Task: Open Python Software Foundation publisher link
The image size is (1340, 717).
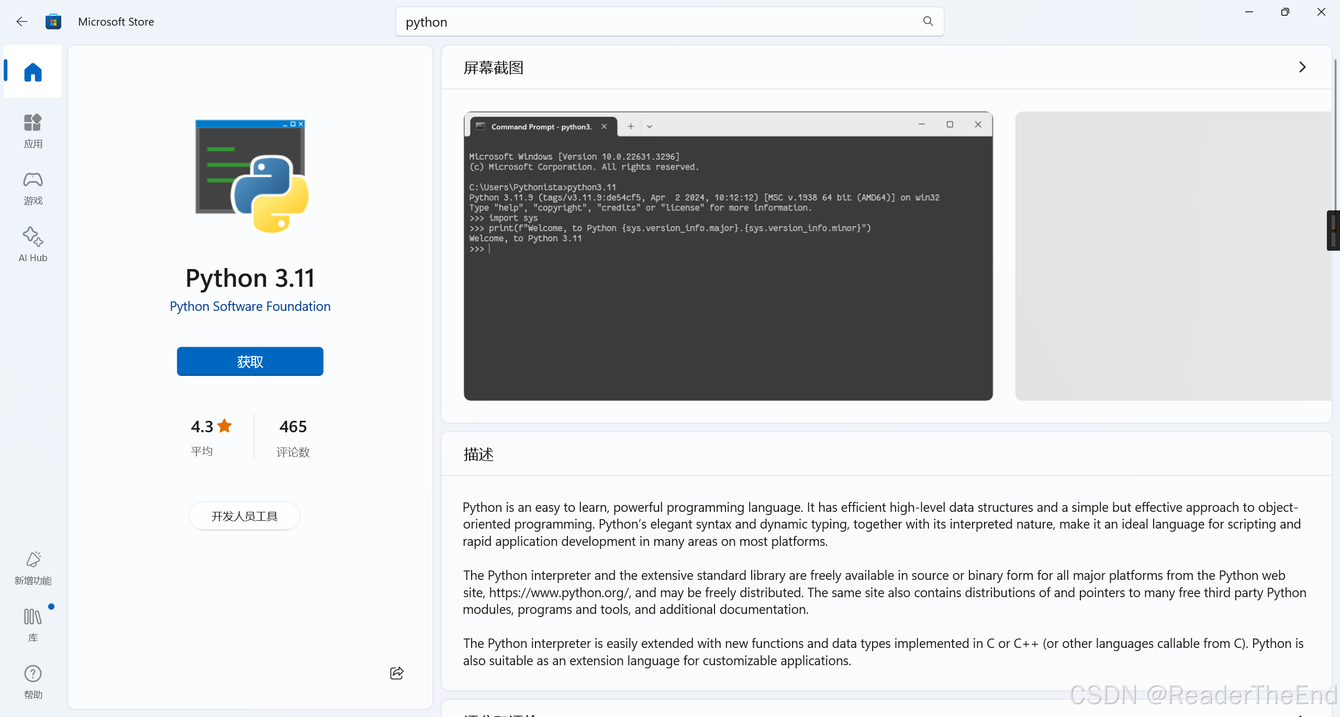Action: (250, 306)
